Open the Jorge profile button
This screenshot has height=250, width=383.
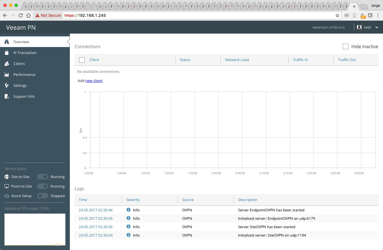click(375, 6)
